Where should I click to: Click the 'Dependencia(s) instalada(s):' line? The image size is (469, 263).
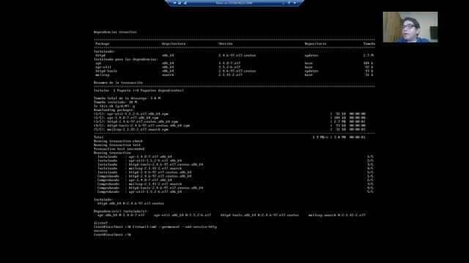click(121, 211)
